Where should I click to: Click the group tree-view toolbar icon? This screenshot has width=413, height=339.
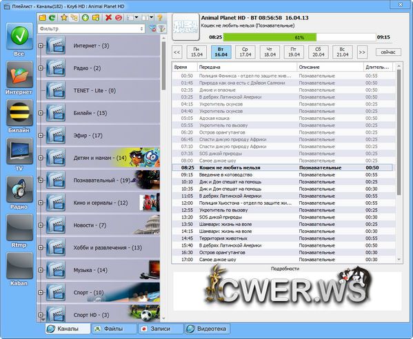click(74, 18)
